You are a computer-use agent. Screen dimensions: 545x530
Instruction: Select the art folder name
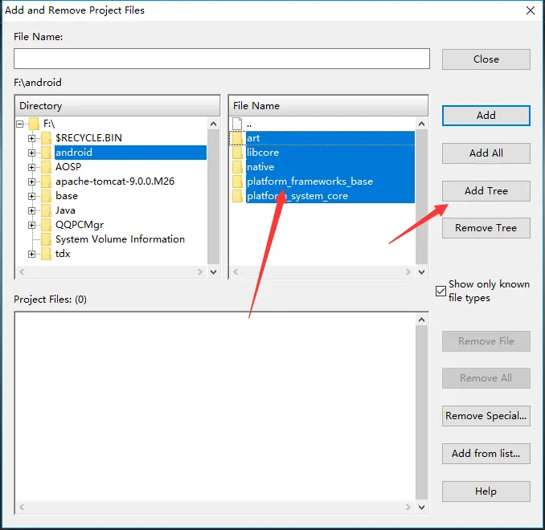pyautogui.click(x=253, y=138)
